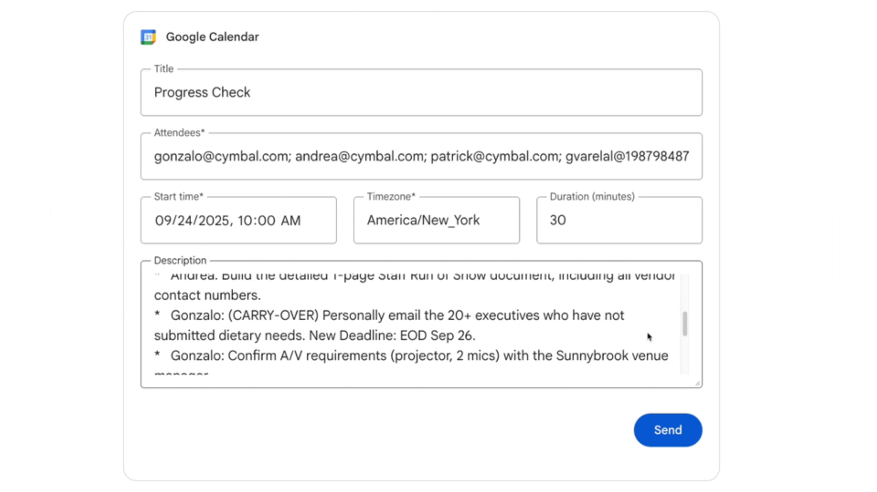Select the 10:00 time in Start time
The width and height of the screenshot is (877, 492).
point(256,220)
